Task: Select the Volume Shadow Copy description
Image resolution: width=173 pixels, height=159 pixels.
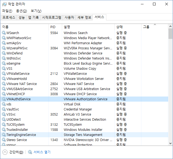Action: (x=80, y=68)
